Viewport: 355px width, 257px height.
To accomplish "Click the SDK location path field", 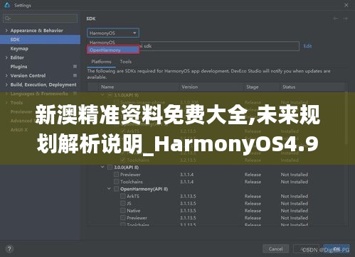I will tap(219, 46).
